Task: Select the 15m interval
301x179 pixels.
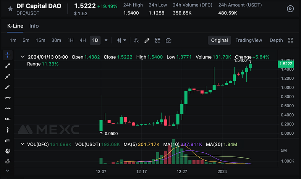Action: point(40,40)
